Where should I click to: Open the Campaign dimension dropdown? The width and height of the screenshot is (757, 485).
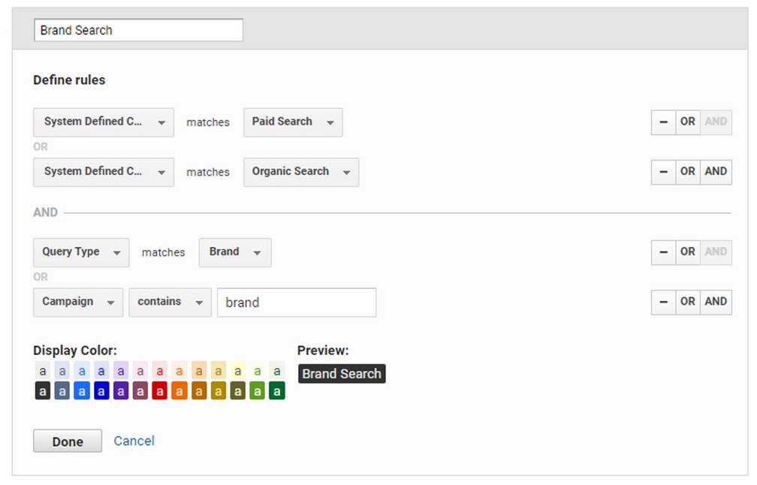click(x=78, y=303)
